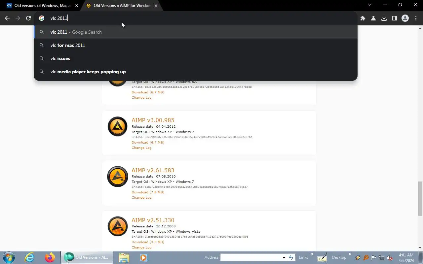This screenshot has height=264, width=423.
Task: Open the media player taskbar icon
Action: (144, 257)
